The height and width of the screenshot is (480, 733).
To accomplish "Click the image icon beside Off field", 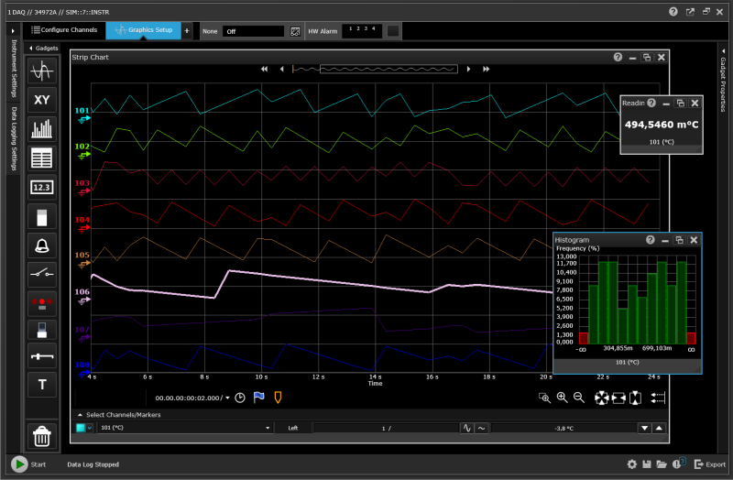I will tap(295, 31).
